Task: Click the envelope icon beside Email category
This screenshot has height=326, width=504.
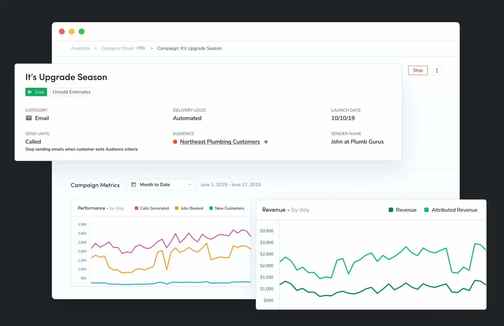Action: tap(29, 118)
